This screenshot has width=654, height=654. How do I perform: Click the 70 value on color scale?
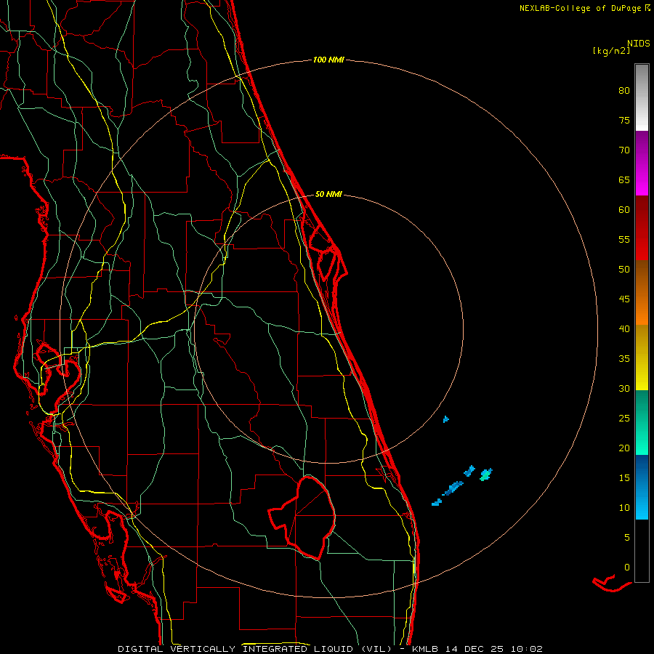(624, 150)
